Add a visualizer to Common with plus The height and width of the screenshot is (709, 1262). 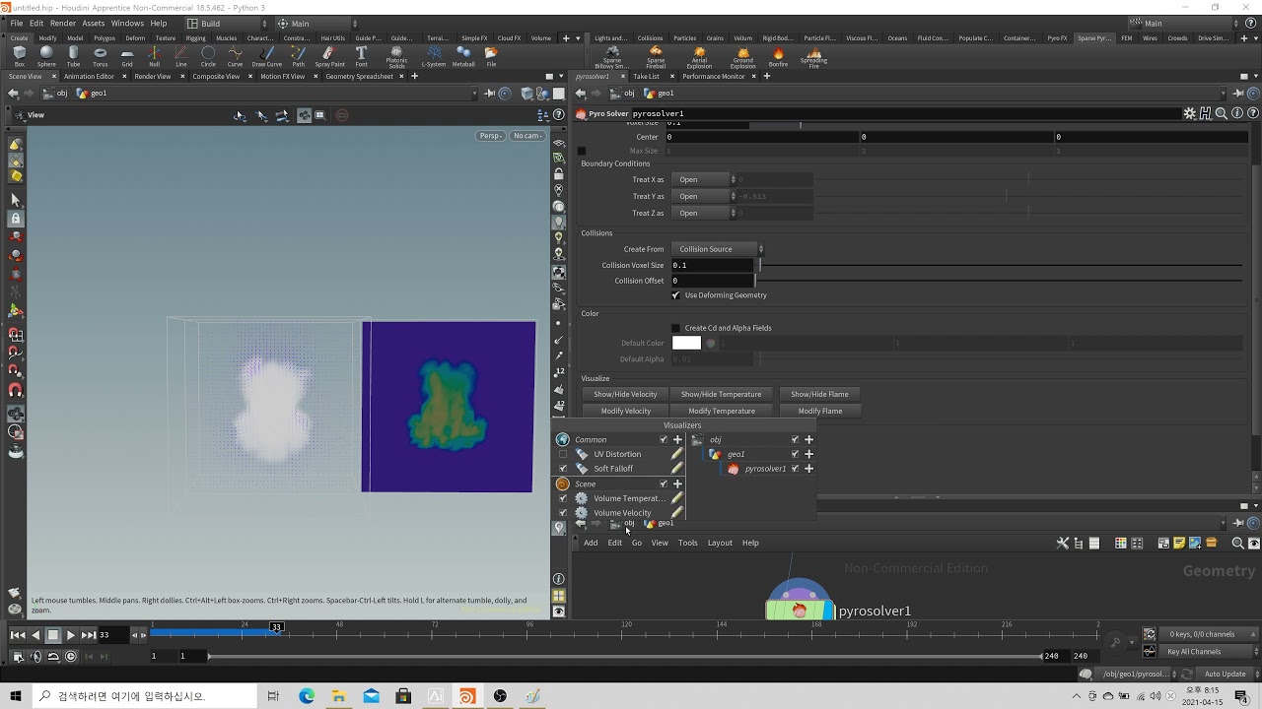point(676,439)
